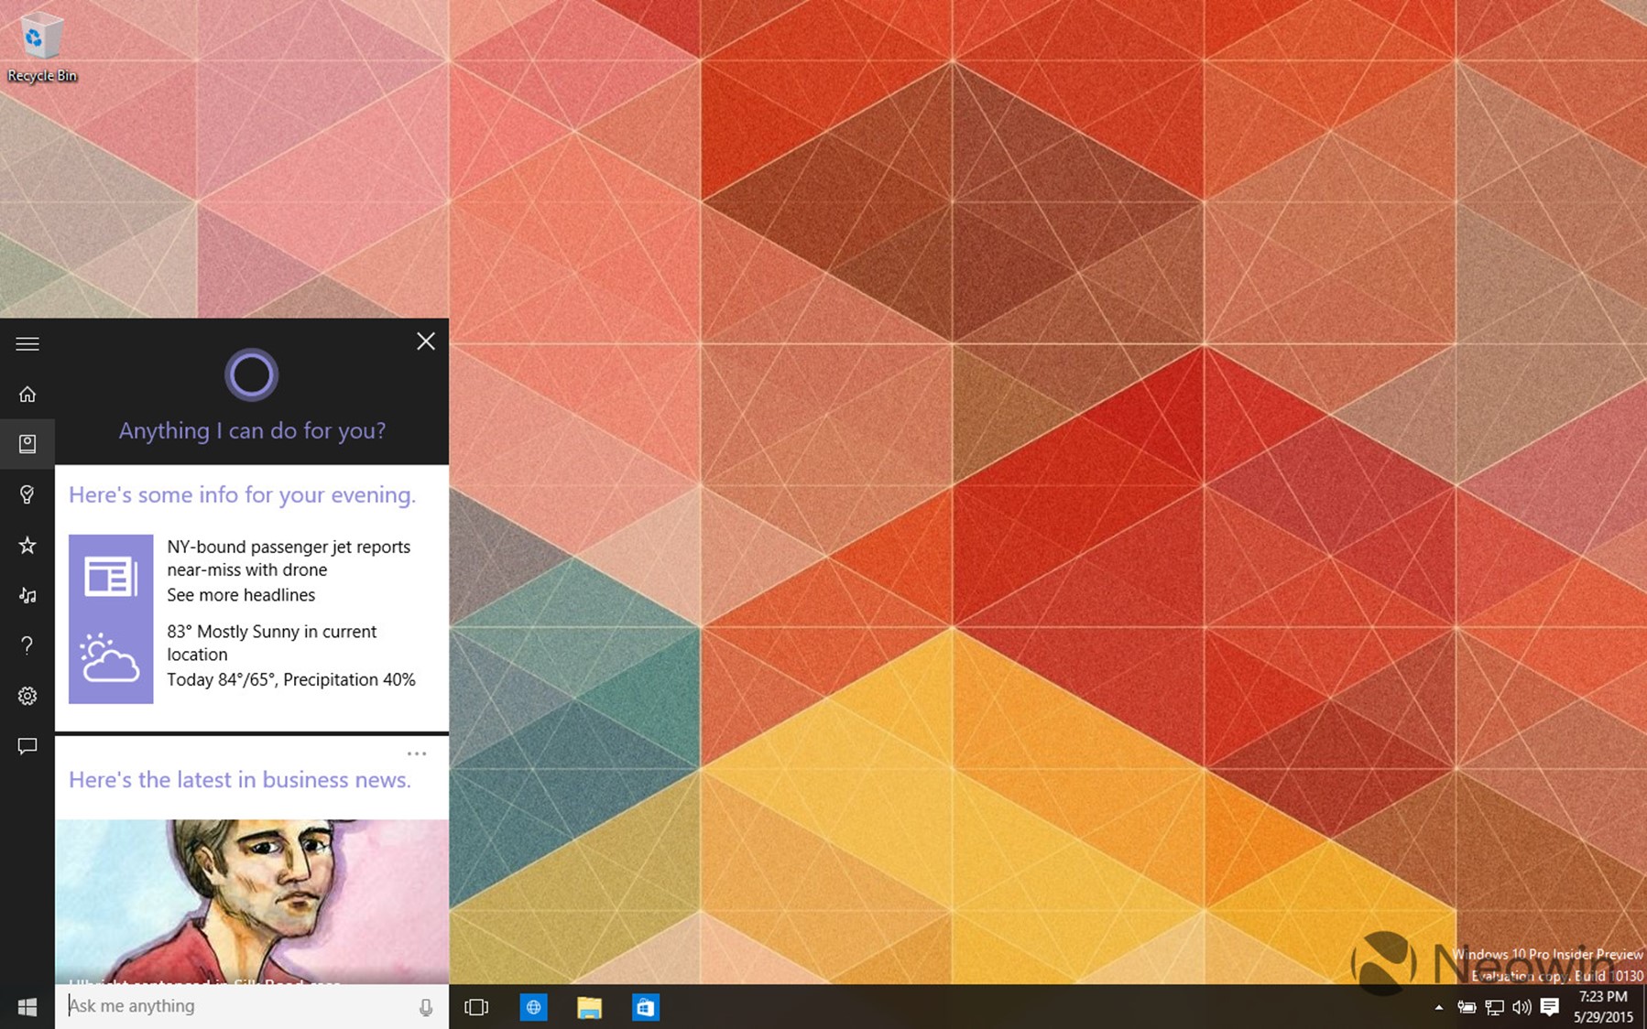Open the Cortana Notebook
1647x1029 pixels.
(x=27, y=444)
